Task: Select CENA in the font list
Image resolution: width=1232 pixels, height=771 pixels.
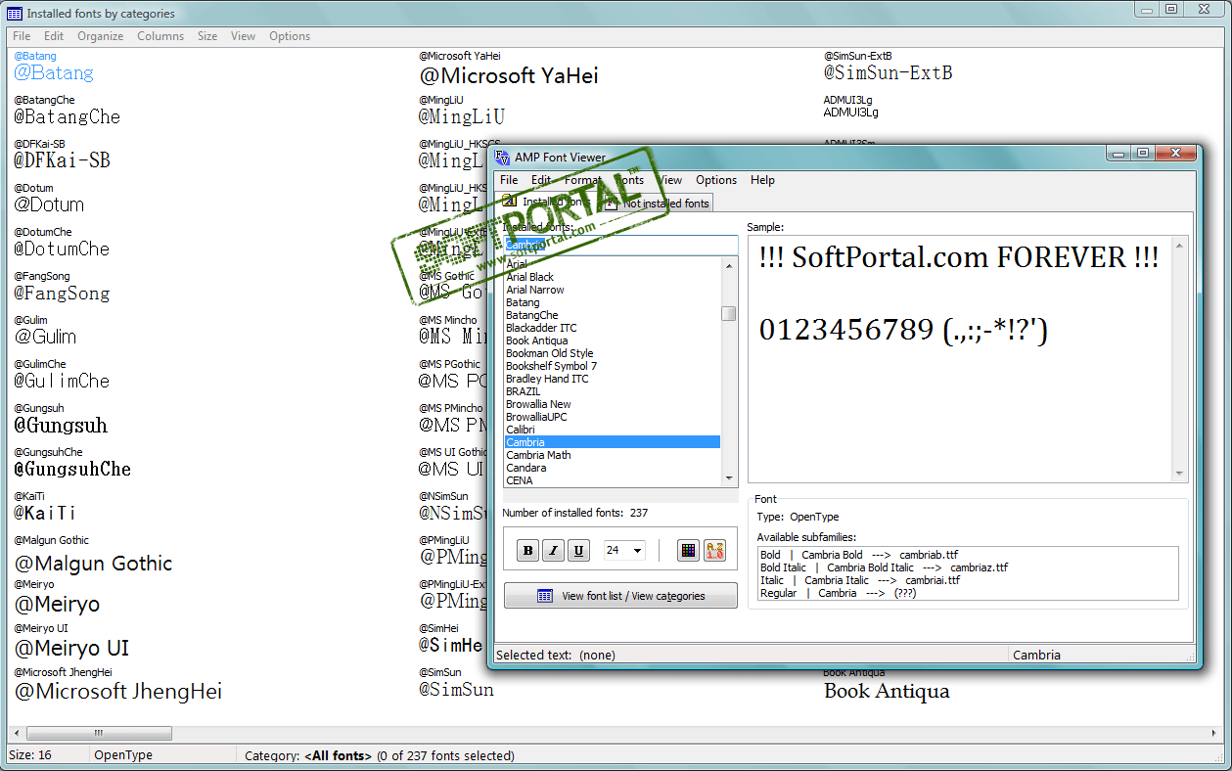Action: 612,480
